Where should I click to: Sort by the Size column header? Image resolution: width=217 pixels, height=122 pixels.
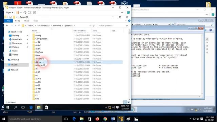(x=113, y=30)
